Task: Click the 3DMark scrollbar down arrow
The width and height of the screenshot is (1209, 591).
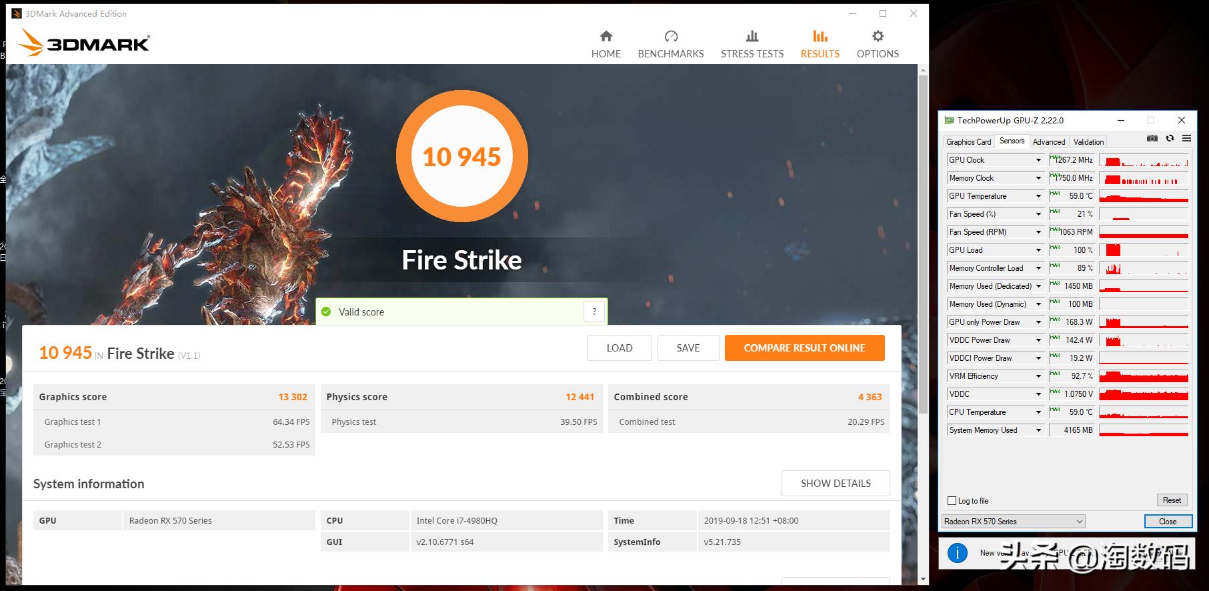Action: tap(923, 579)
